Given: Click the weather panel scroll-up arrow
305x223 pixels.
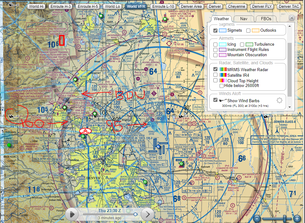Looking at the screenshot, I should [289, 26].
